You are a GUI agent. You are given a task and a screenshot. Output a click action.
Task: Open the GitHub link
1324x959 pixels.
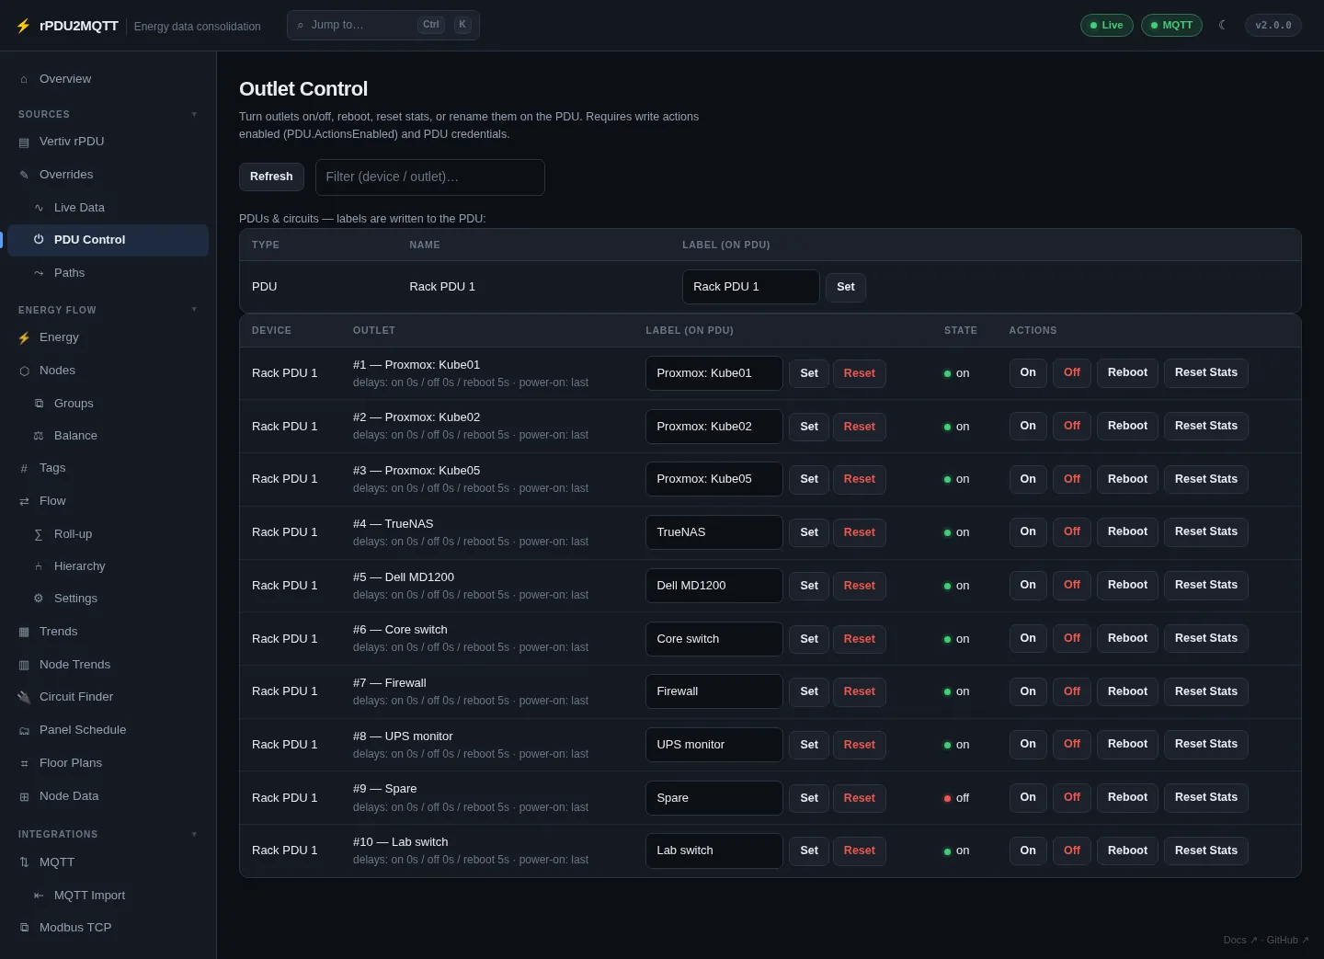click(1287, 940)
